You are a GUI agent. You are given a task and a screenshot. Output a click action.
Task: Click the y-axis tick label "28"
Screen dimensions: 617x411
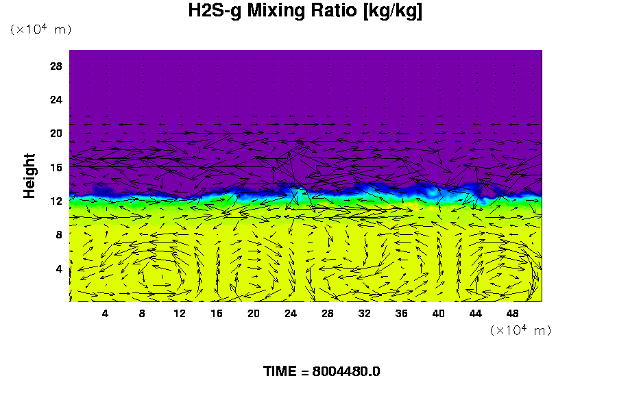[56, 66]
